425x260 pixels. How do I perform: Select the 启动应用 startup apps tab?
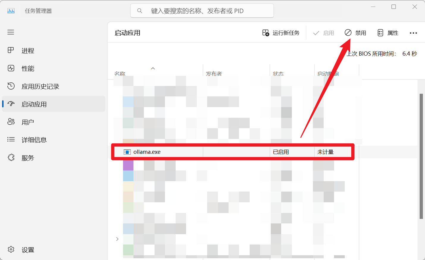(x=34, y=104)
